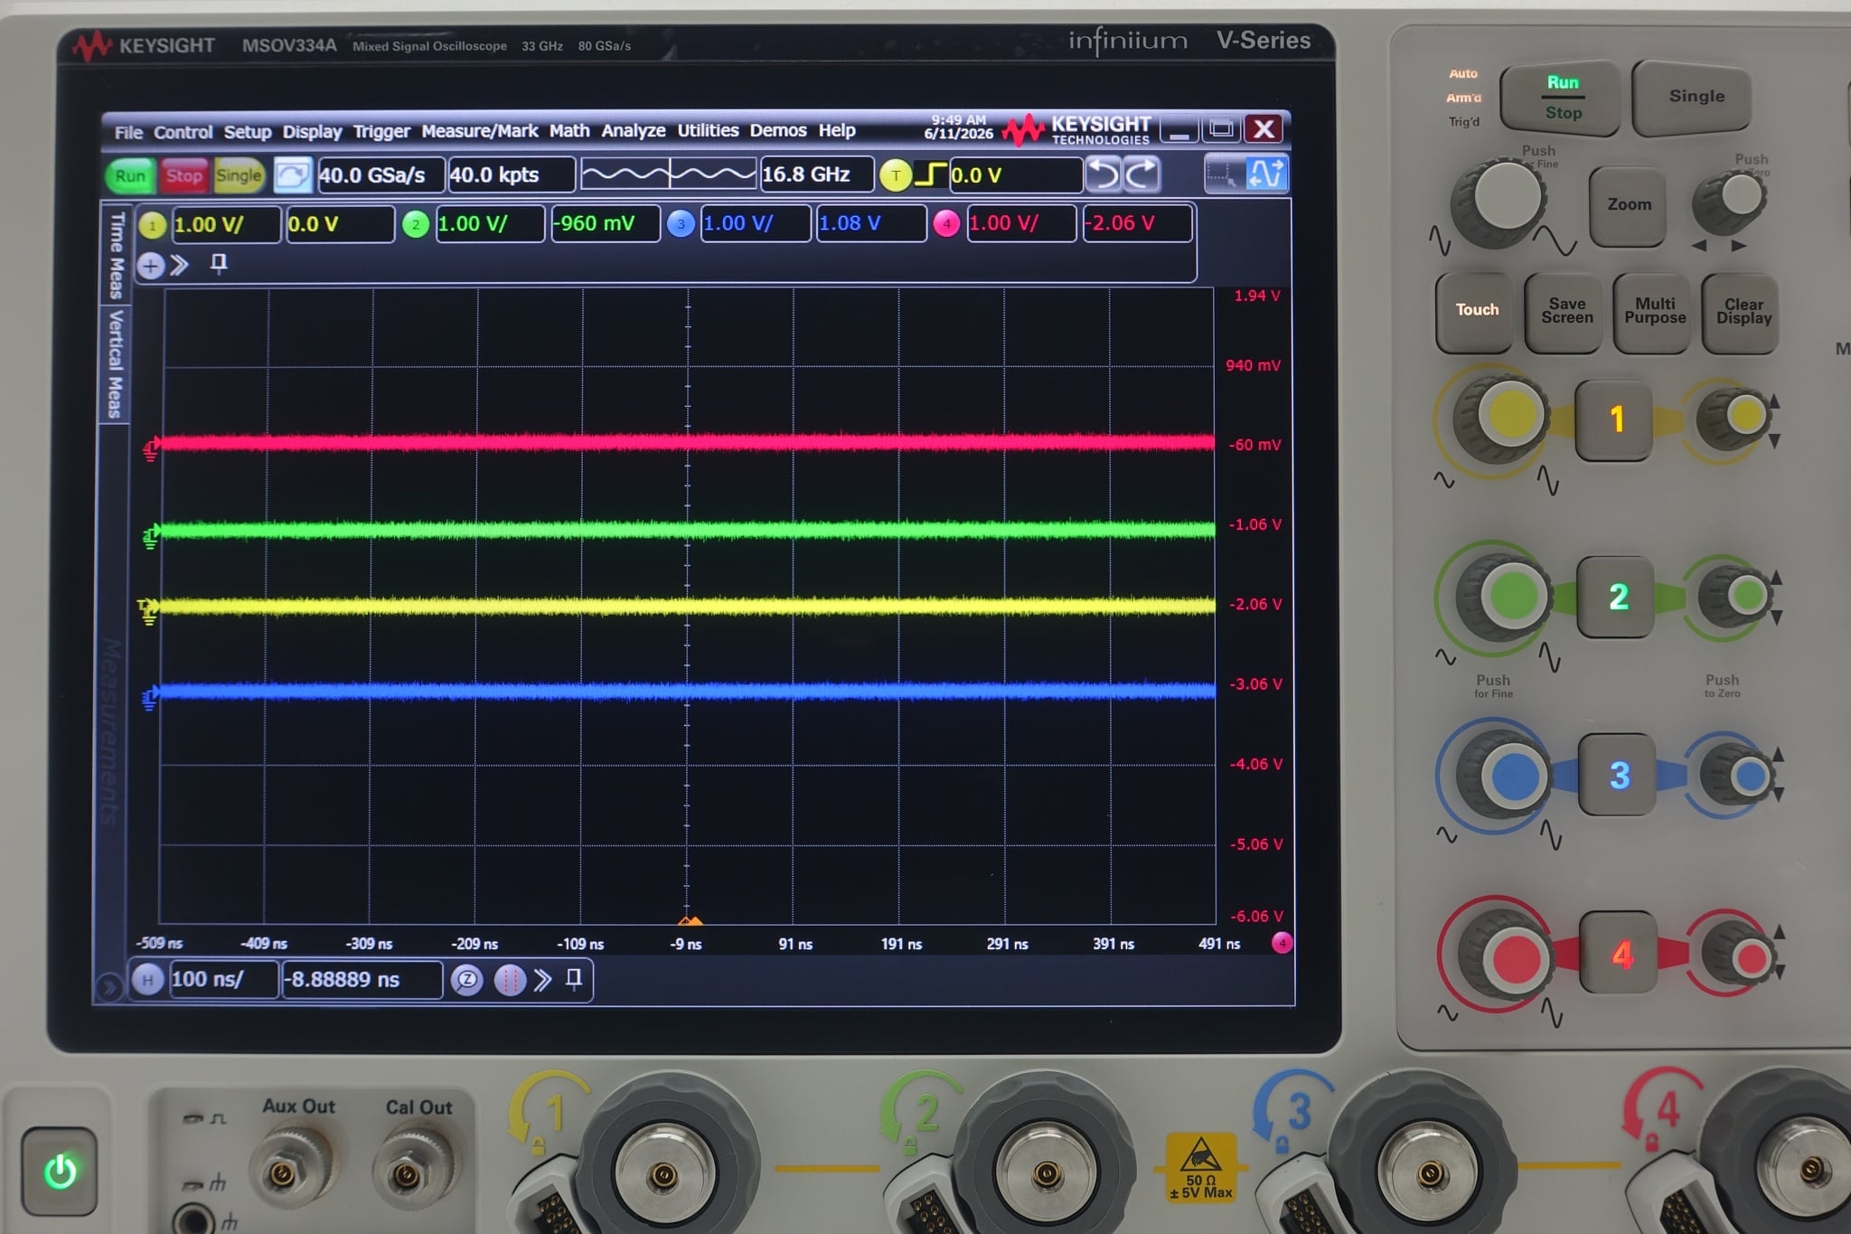Click channel 1 yellow ground marker

[x=148, y=612]
